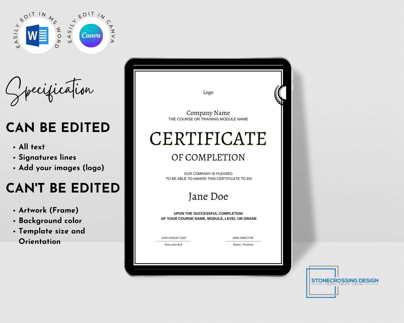Click the '14TH AUGUST 2023' date awarded field
404x323 pixels.
click(173, 238)
